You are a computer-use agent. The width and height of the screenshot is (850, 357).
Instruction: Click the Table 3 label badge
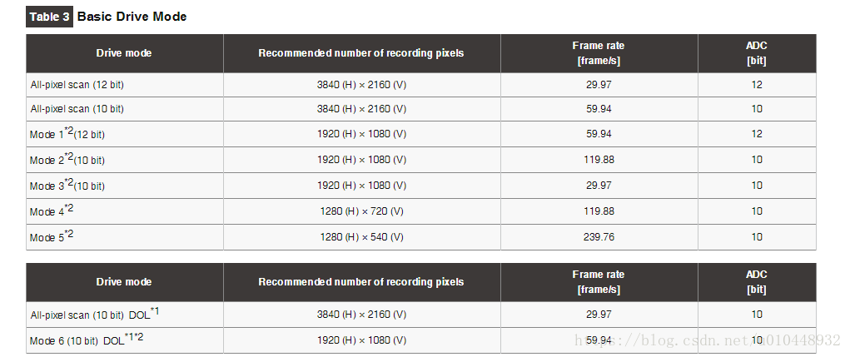click(x=49, y=17)
